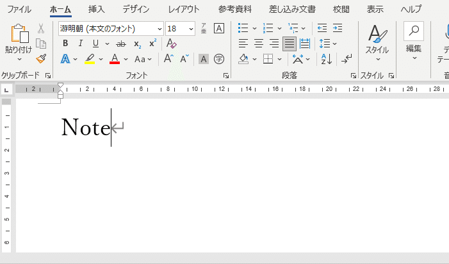The width and height of the screenshot is (449, 264).
Task: Center align the text
Action: point(259,44)
